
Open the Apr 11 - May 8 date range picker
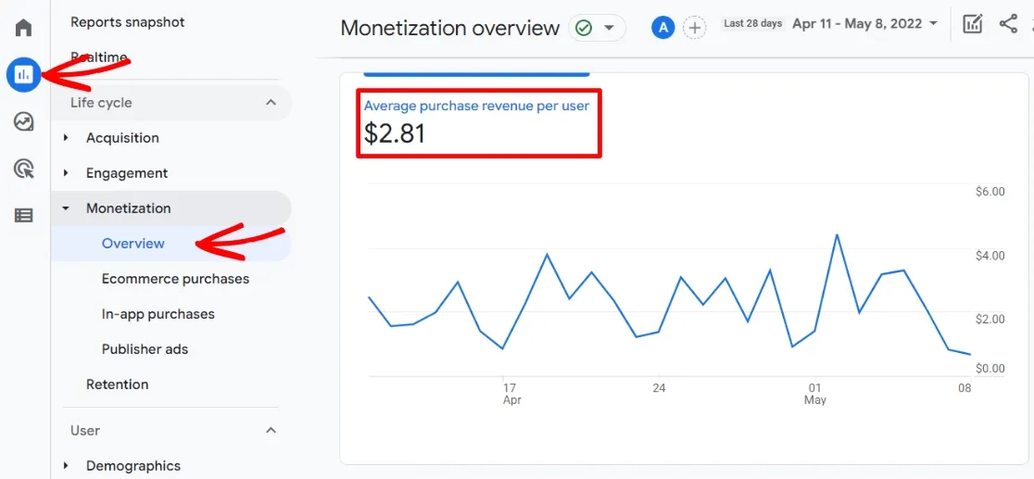click(864, 23)
